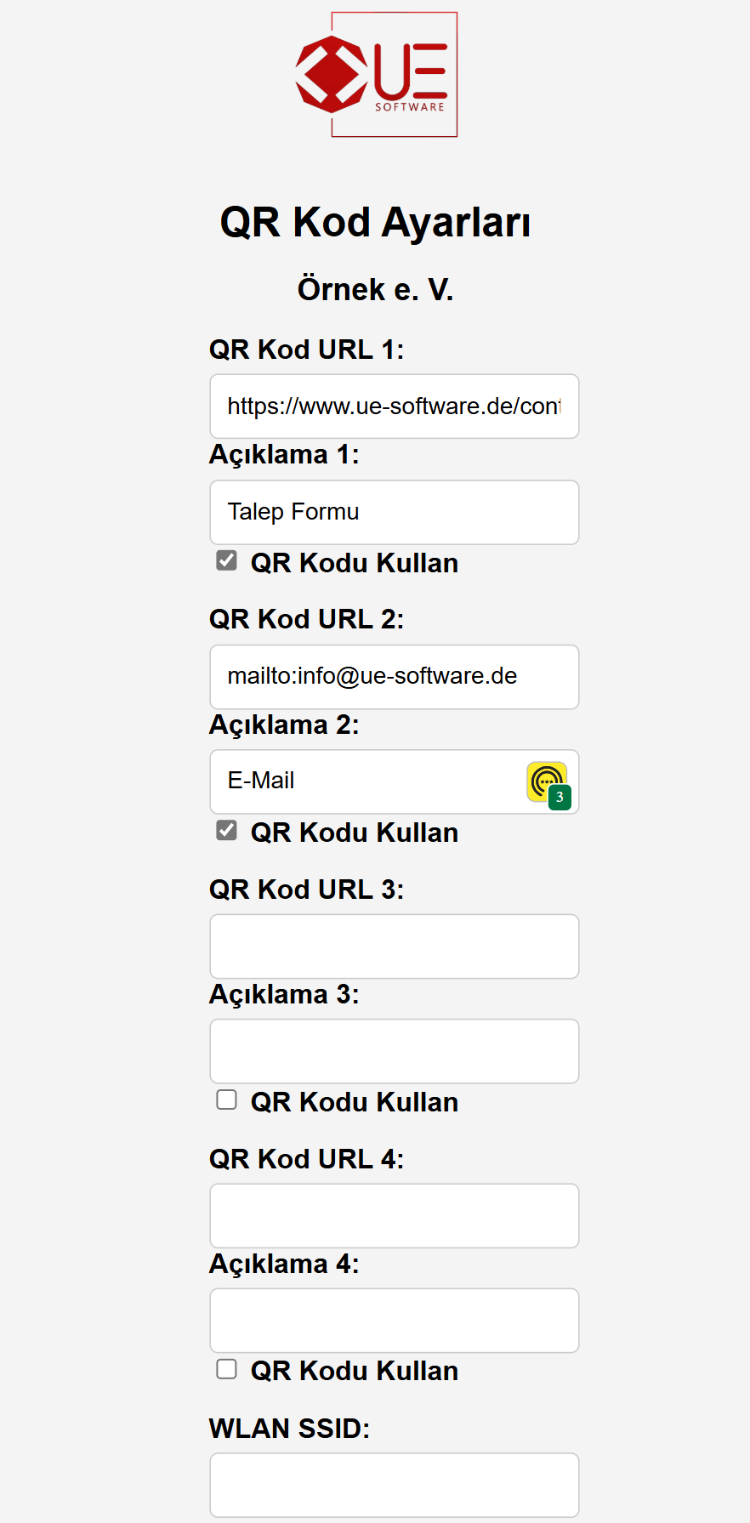The image size is (750, 1523).
Task: Click the Örnek e. V. subtitle
Action: 375,290
